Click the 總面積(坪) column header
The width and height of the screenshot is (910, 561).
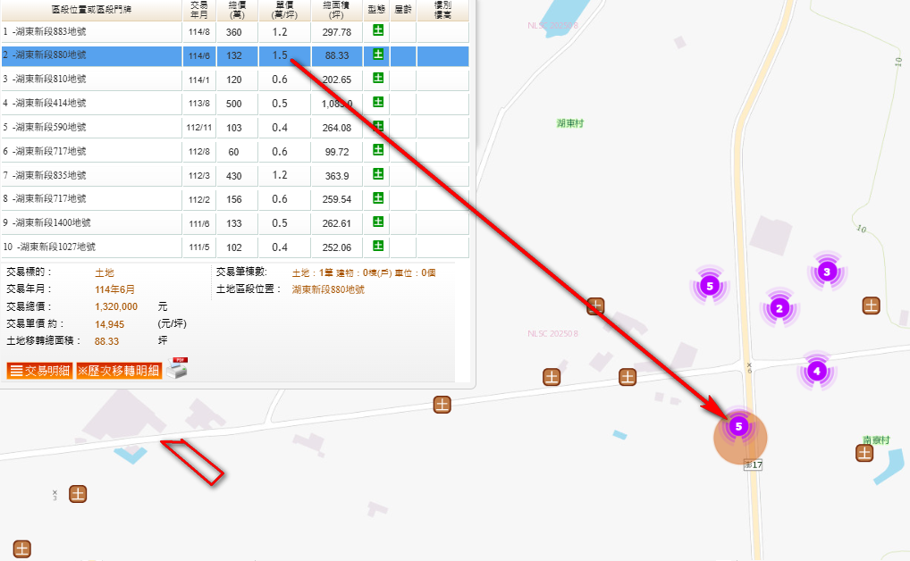[337, 10]
